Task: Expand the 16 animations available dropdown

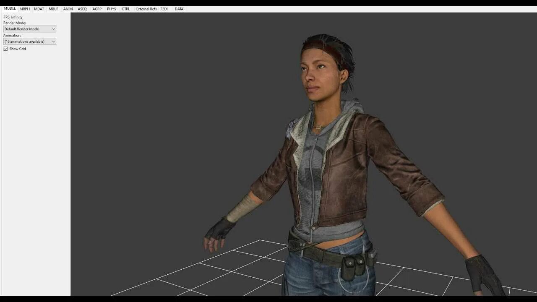Action: pos(30,42)
